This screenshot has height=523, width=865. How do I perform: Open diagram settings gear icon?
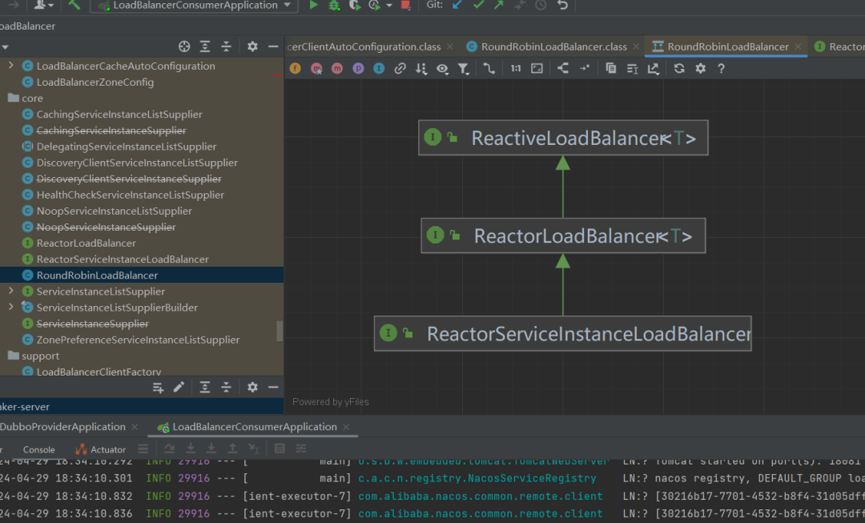pyautogui.click(x=700, y=69)
